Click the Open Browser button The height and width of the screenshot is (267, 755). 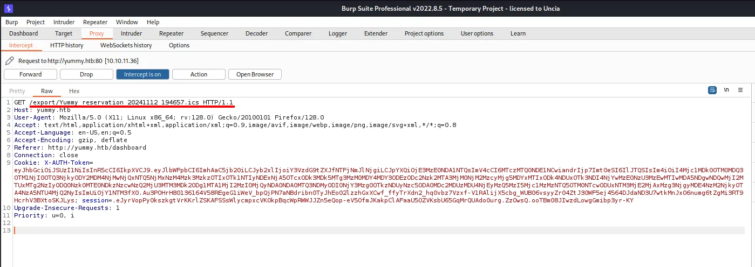(255, 74)
